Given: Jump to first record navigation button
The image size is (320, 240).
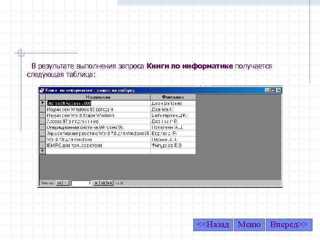Looking at the screenshot, I should point(59,183).
